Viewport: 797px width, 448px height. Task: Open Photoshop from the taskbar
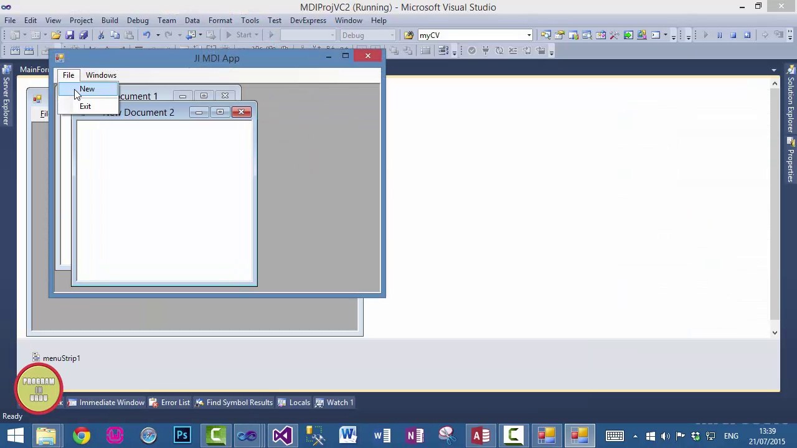click(182, 436)
